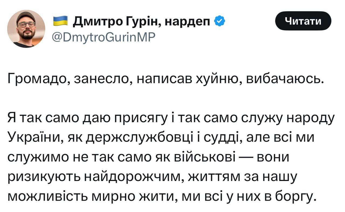Click the tweet's first line starting "Громадо, занесло"
The width and height of the screenshot is (345, 212).
tap(165, 79)
